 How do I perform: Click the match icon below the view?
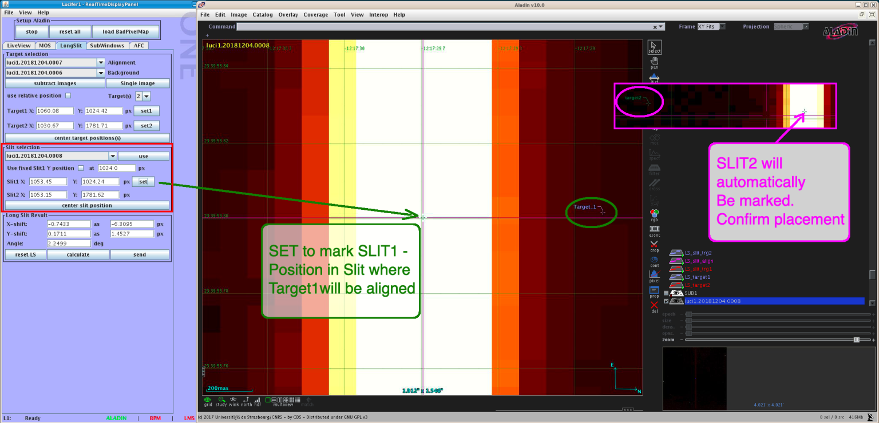point(307,401)
